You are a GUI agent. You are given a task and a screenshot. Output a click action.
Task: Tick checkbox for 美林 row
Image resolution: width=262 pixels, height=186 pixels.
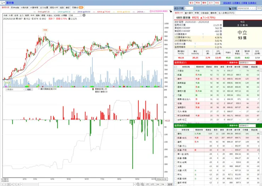[x=176, y=79]
